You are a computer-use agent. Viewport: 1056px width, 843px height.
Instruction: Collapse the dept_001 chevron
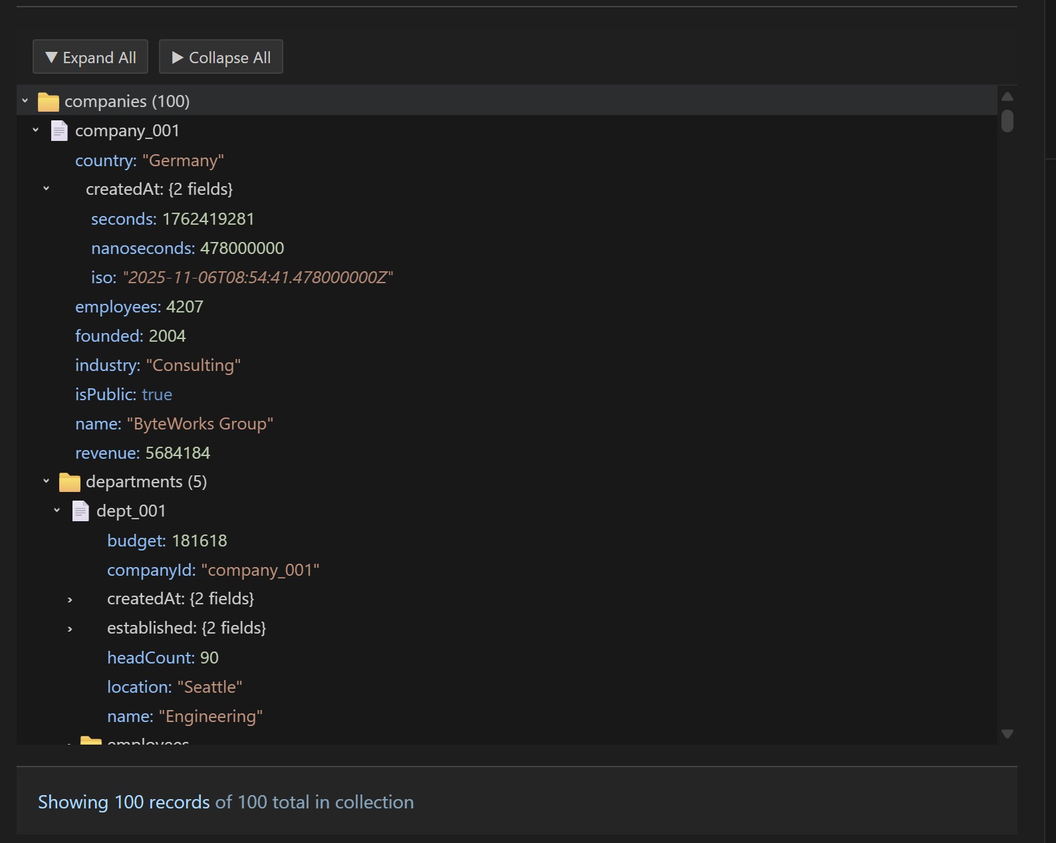57,511
